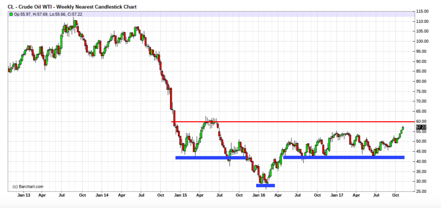Viewport: 441px width, 208px height.
Task: Click the 50.00 price axis label
Action: (x=421, y=141)
